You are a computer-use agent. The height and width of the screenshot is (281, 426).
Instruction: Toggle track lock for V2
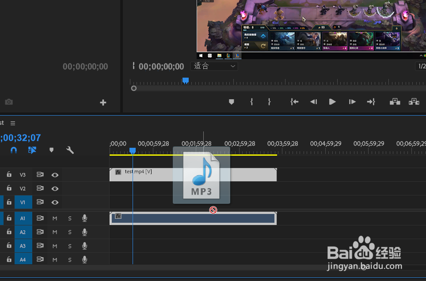9,188
